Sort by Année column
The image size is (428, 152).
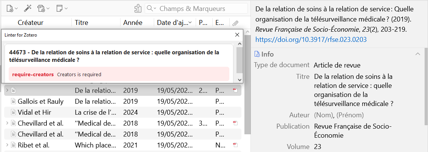[133, 23]
